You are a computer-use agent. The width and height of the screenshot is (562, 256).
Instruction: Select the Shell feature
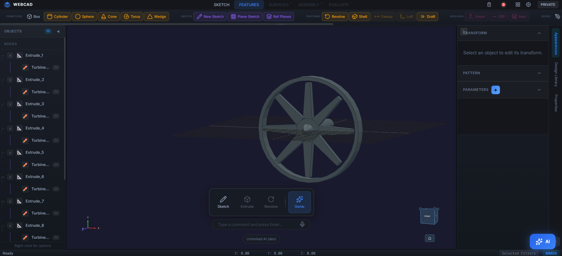coord(360,17)
